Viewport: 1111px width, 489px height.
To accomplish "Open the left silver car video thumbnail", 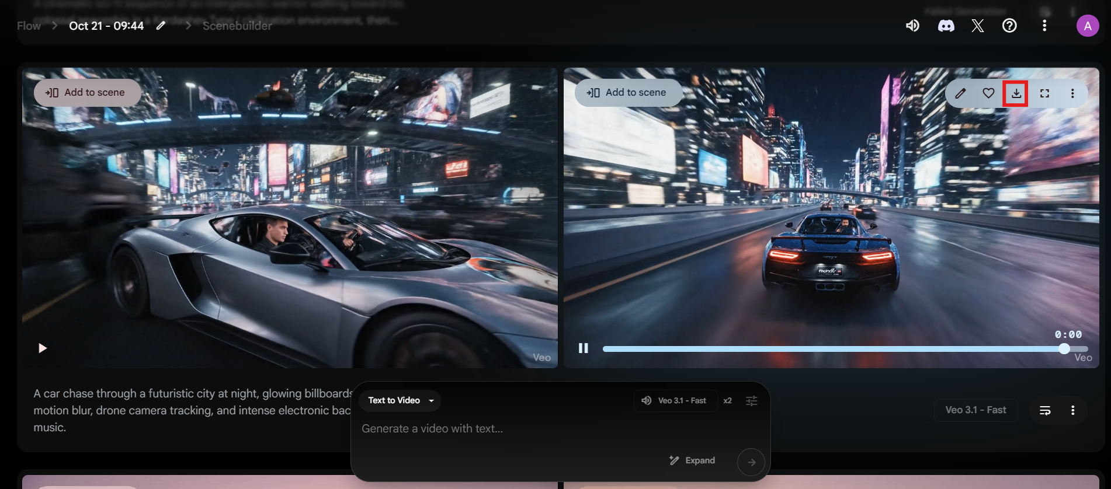I will [290, 218].
